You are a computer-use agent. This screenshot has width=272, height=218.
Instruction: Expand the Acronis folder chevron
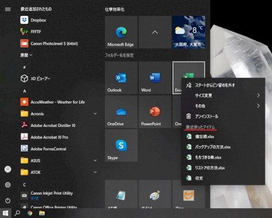click(x=95, y=114)
